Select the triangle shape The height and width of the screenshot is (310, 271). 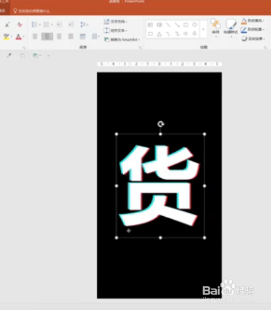point(159,34)
